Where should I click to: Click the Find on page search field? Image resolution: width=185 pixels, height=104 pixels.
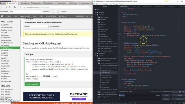click(x=25, y=12)
